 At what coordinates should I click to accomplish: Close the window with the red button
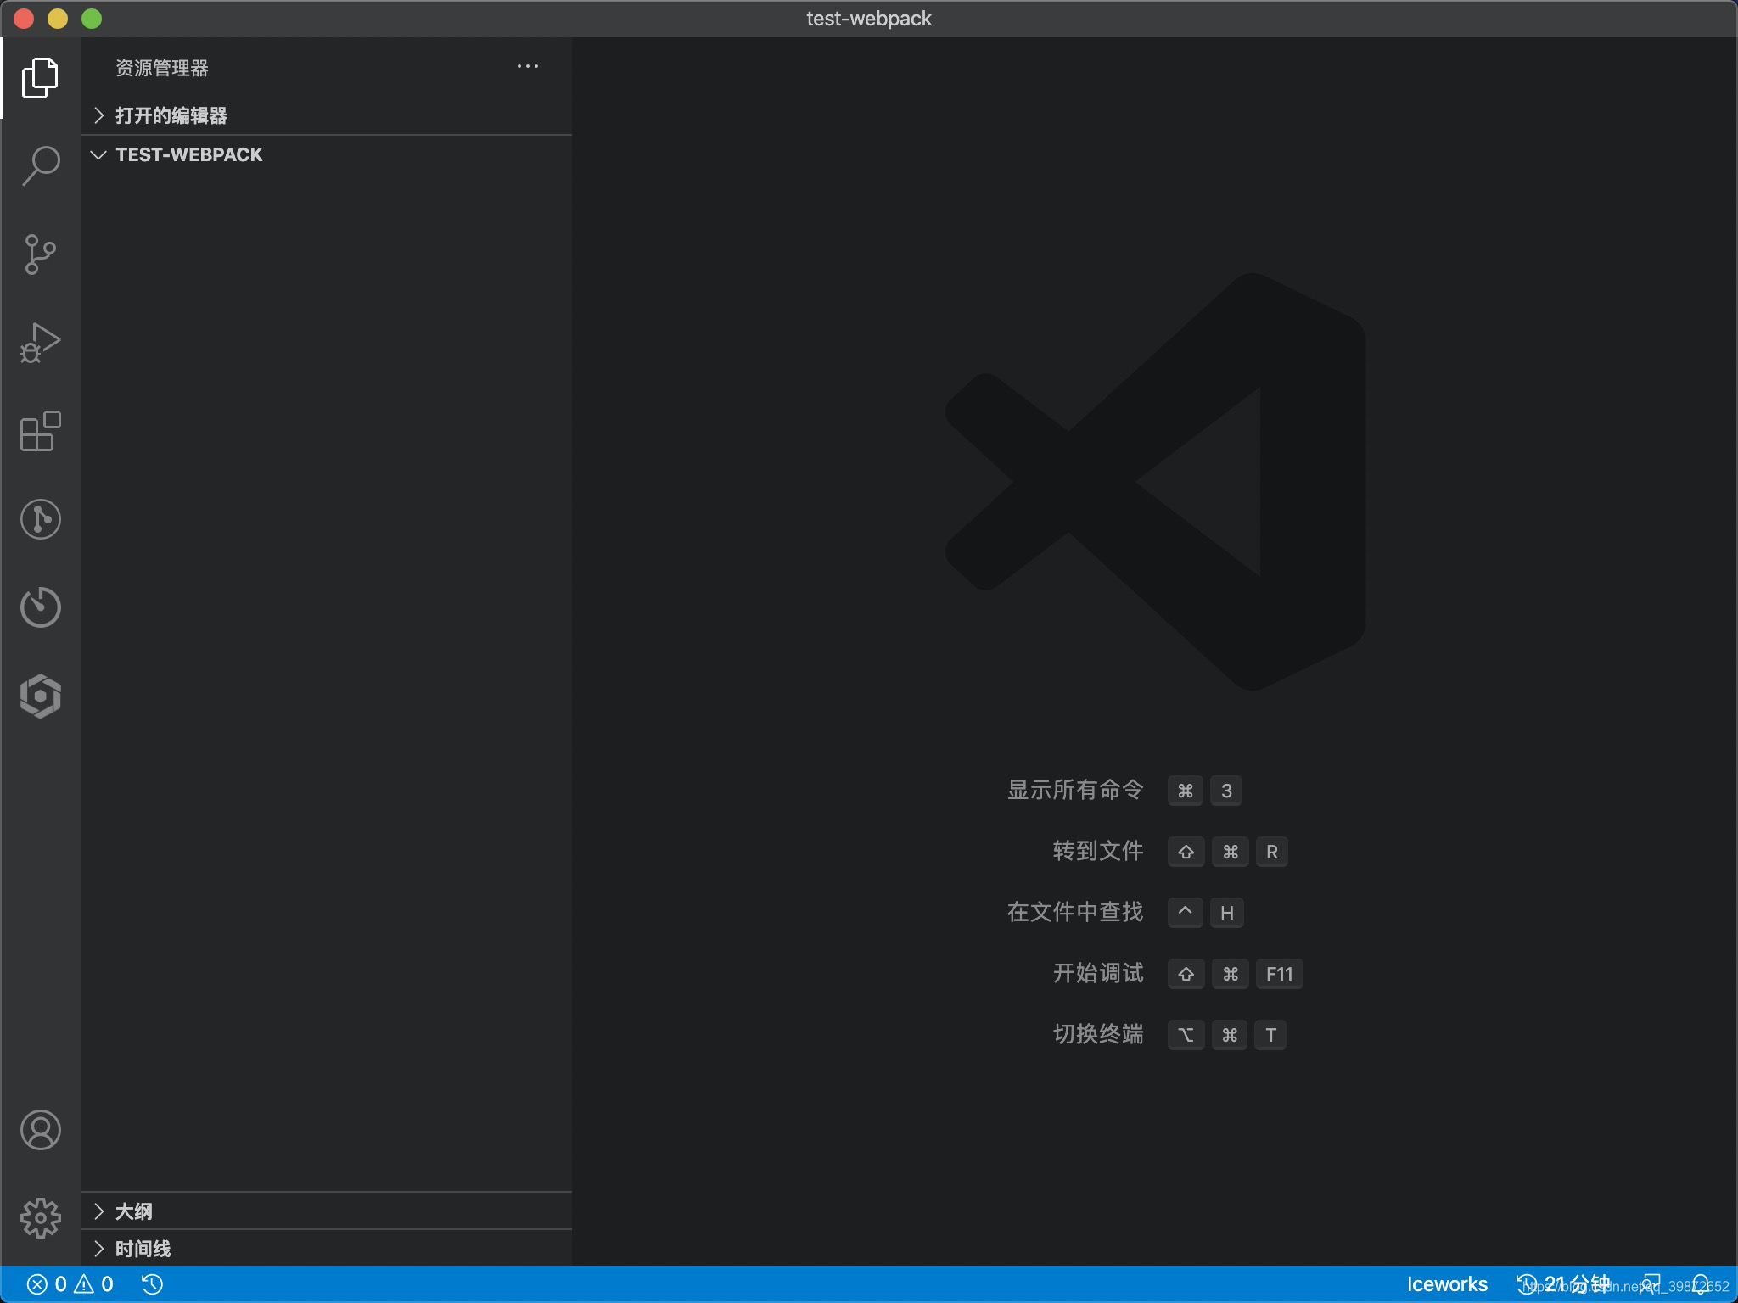(24, 19)
